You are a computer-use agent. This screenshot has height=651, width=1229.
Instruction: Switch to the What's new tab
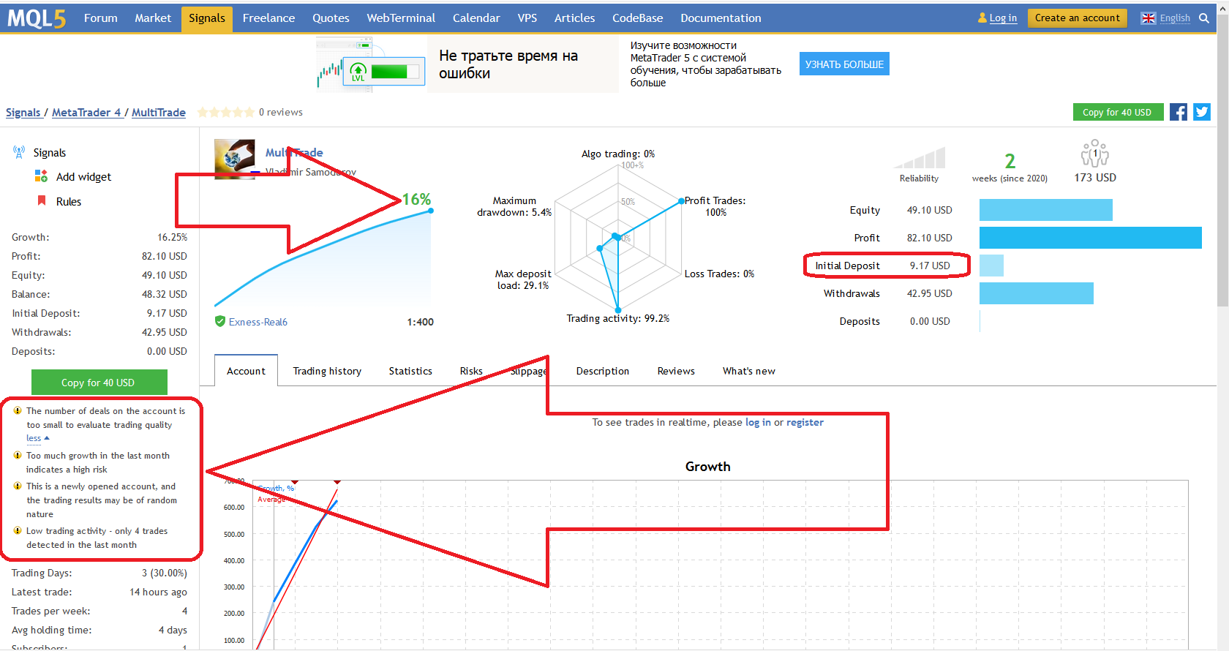click(x=749, y=371)
